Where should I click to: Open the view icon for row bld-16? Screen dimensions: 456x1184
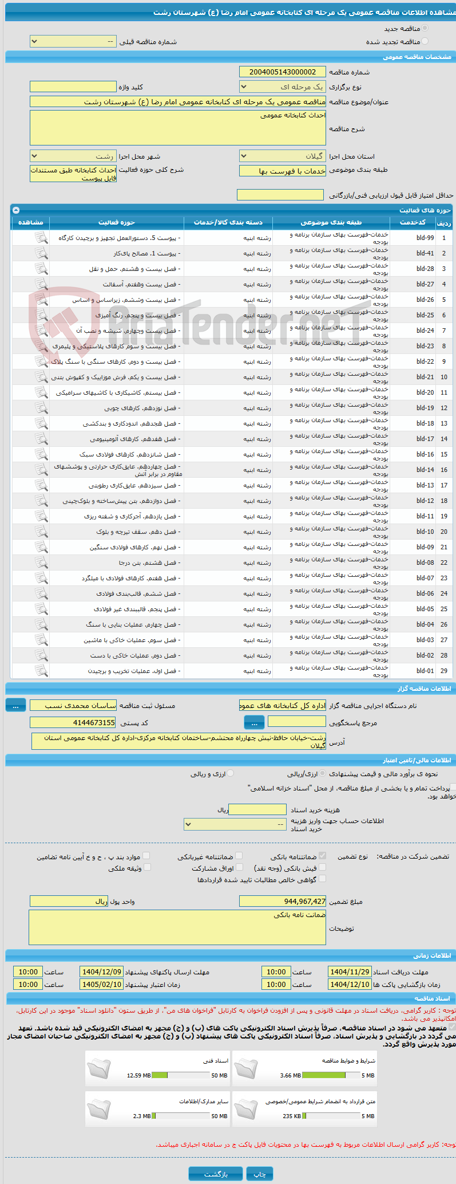[x=41, y=454]
